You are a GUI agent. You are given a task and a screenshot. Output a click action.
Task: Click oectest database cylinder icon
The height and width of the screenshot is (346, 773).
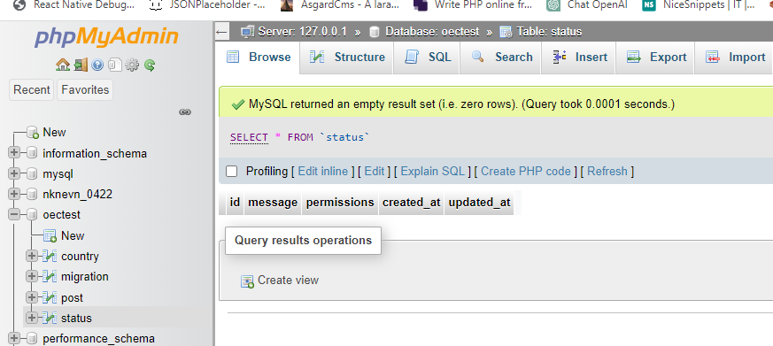pos(32,215)
